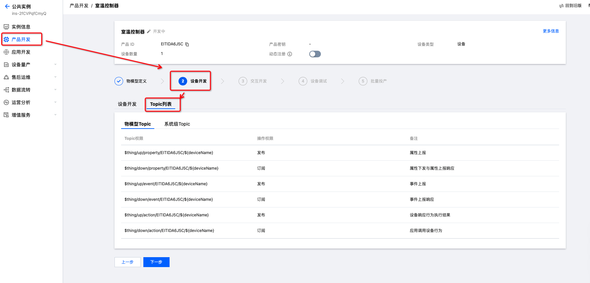
Task: Expand the 数据流转 sidebar menu
Action: (x=55, y=90)
